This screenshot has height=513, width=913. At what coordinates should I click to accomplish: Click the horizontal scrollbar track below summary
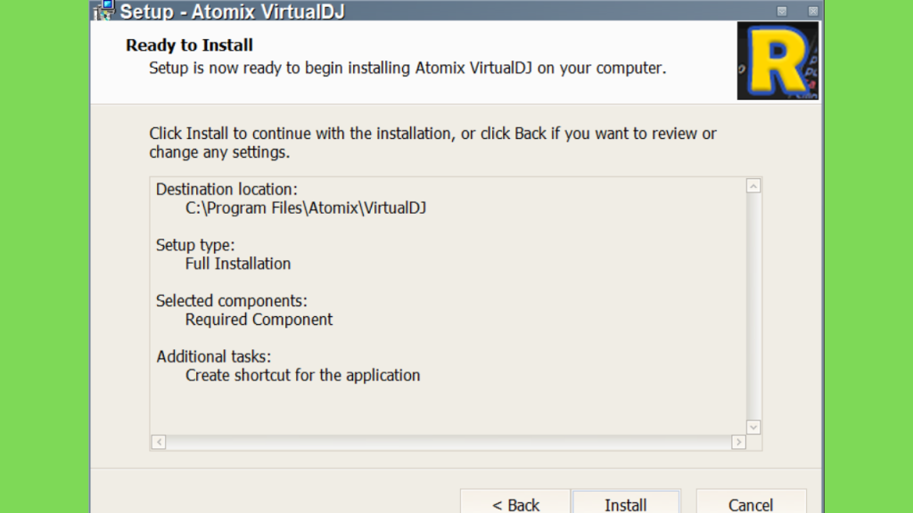448,442
